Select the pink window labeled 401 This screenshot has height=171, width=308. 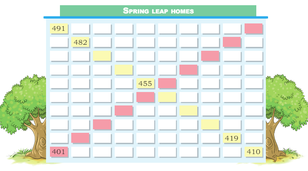point(59,152)
